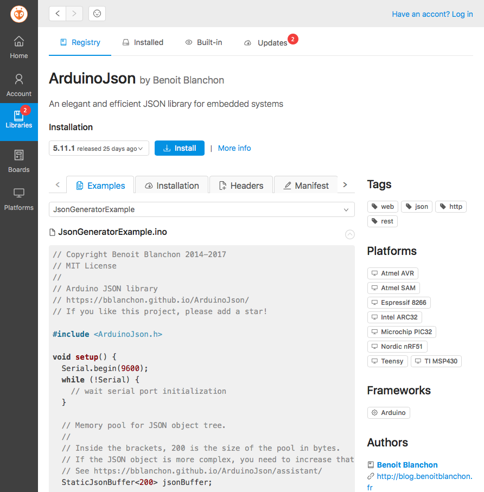Click the smiley face feedback button
Viewport: 484px width, 492px height.
coord(97,14)
